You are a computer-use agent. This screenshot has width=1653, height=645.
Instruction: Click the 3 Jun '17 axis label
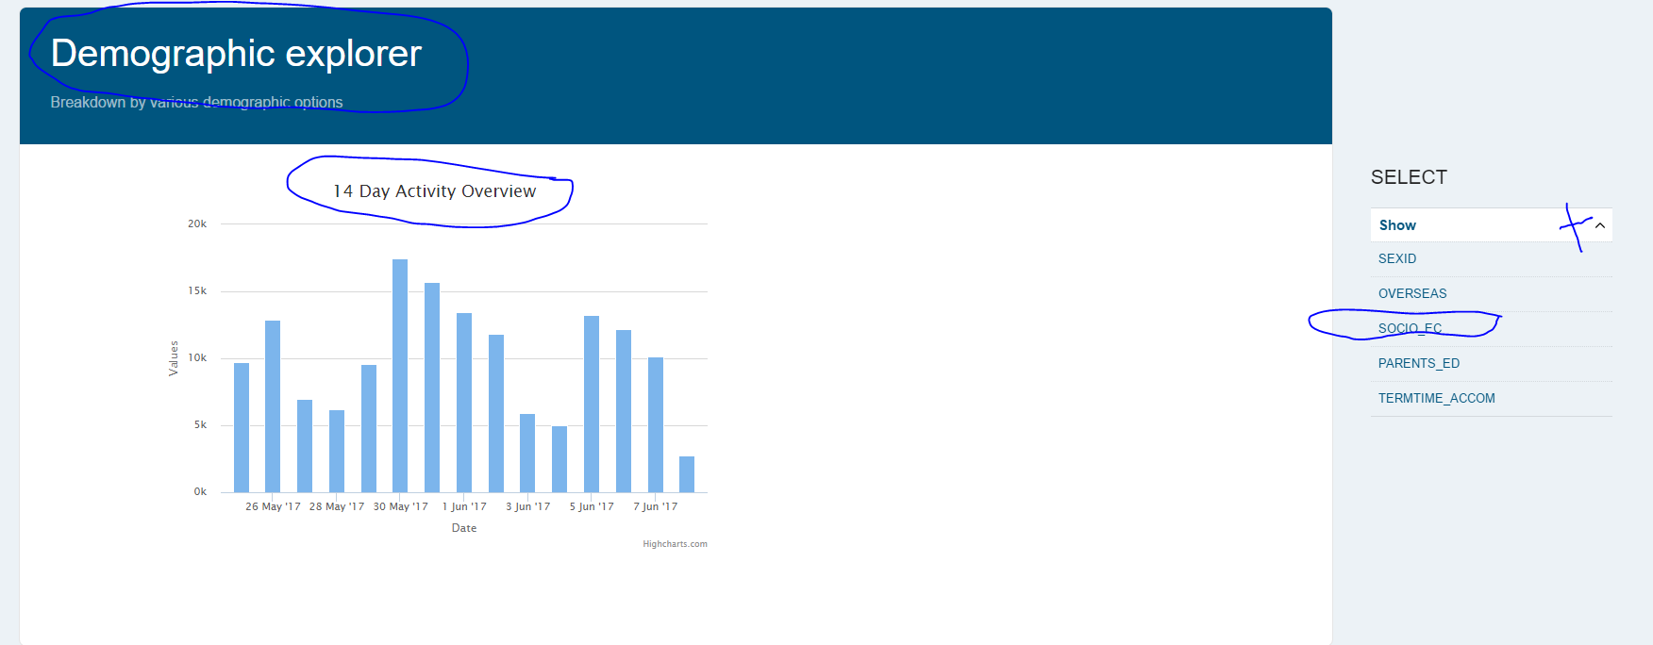[x=527, y=506]
